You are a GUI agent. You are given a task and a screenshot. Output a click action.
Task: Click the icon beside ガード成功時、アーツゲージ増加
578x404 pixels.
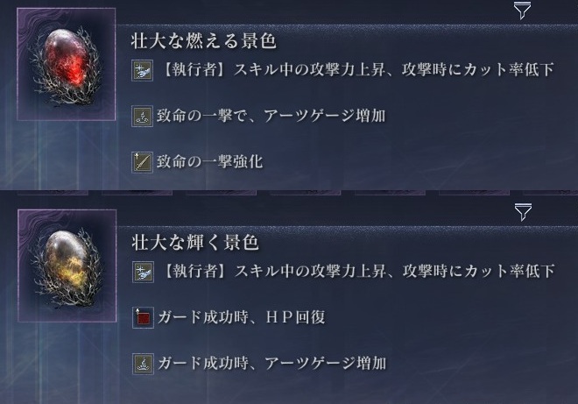143,363
